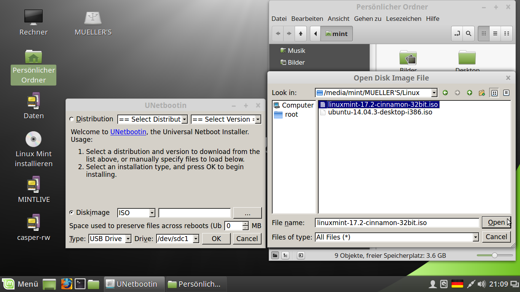This screenshot has height=292, width=520.
Task: Select Bilder in file manager sidebar
Action: pos(292,62)
